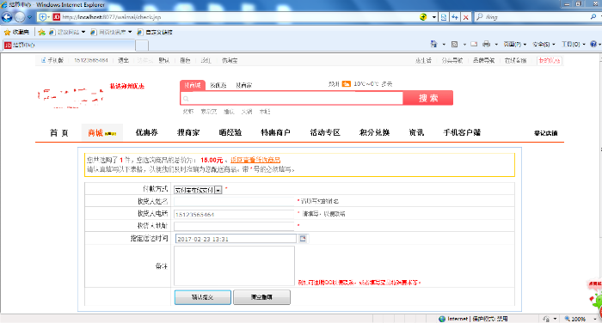Click the IE Forward arrow button
Viewport: 602px width, 323px height.
(x=19, y=17)
